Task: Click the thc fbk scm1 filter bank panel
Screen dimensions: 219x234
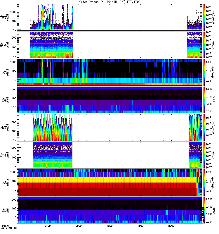Action: [x=109, y=210]
